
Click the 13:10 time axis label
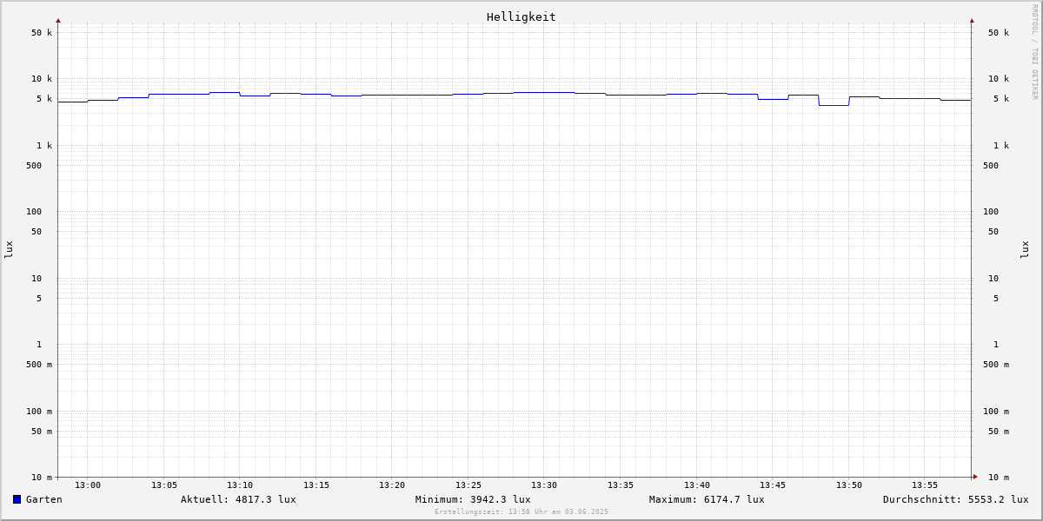pos(240,485)
